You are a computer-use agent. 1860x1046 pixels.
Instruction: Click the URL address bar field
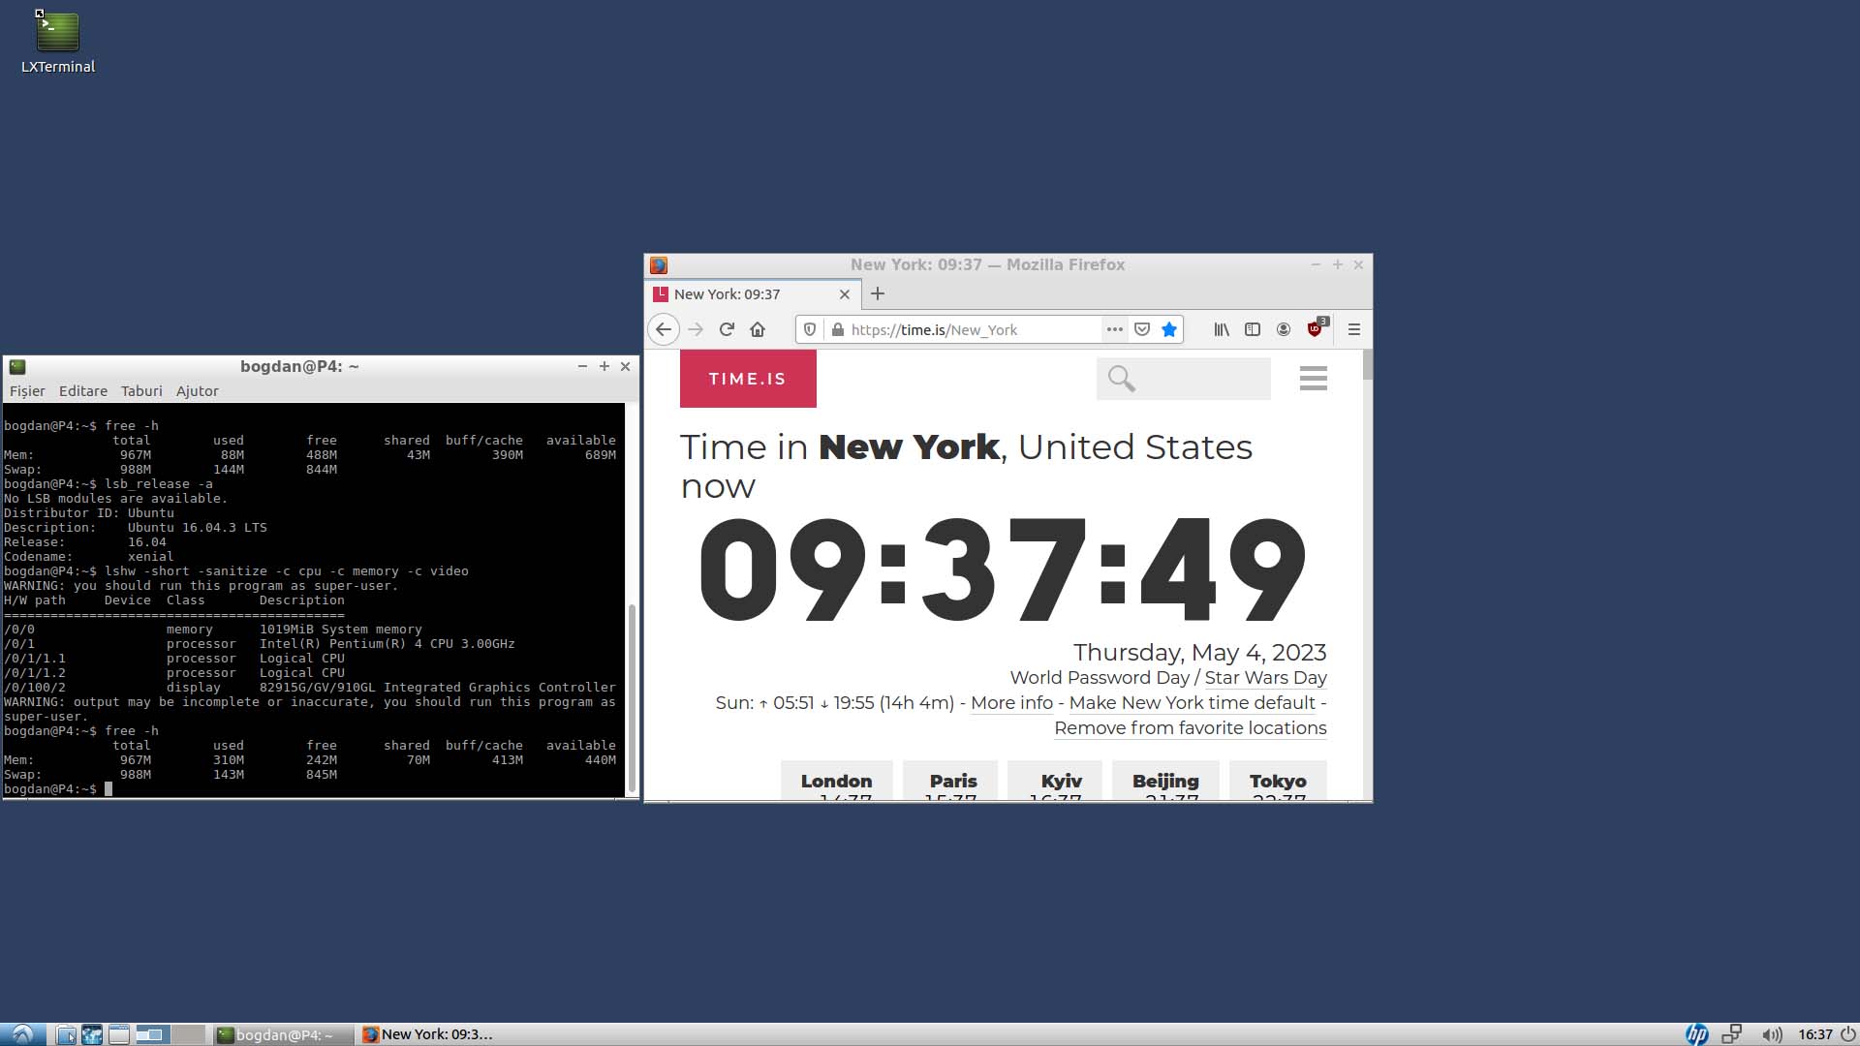[x=969, y=329]
